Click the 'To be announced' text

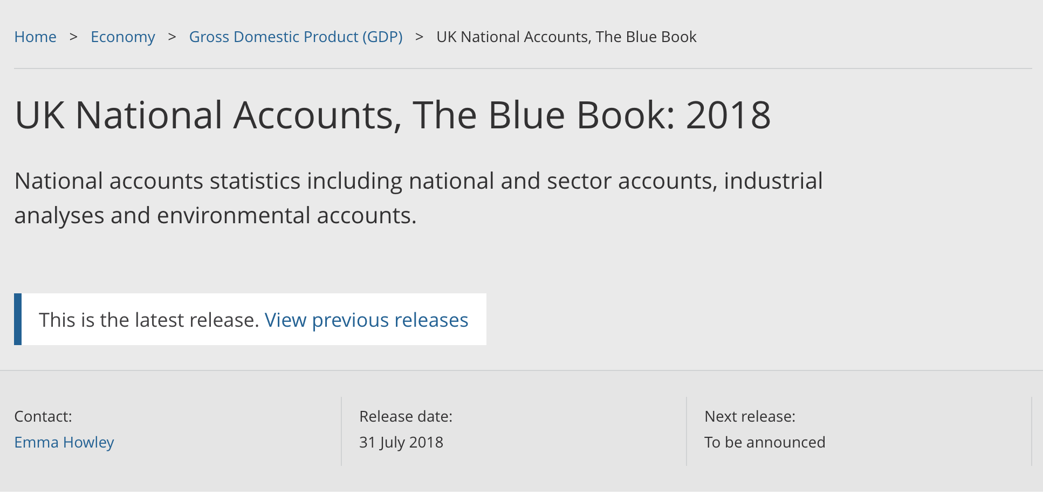(765, 442)
